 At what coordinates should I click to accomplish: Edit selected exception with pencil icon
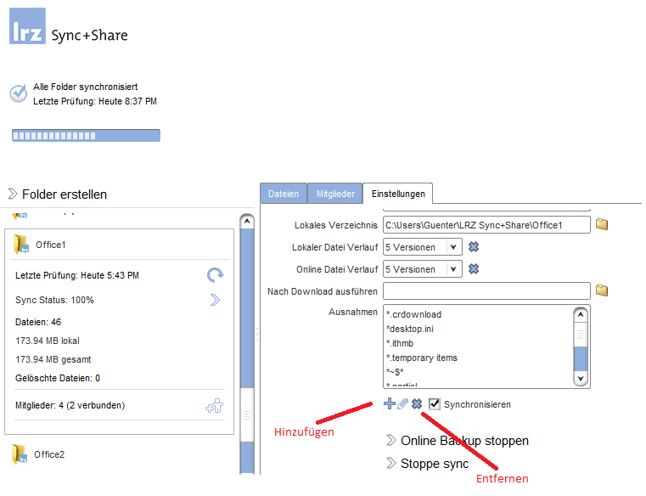click(403, 404)
